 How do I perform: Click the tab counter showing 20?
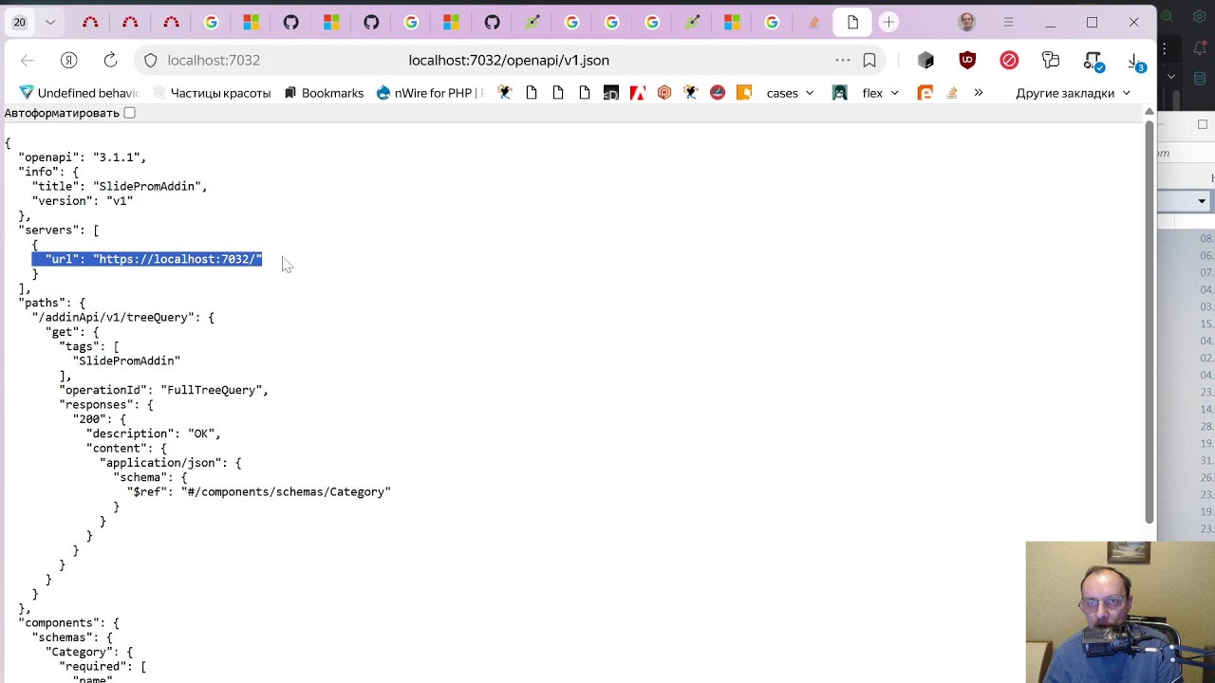(x=19, y=22)
